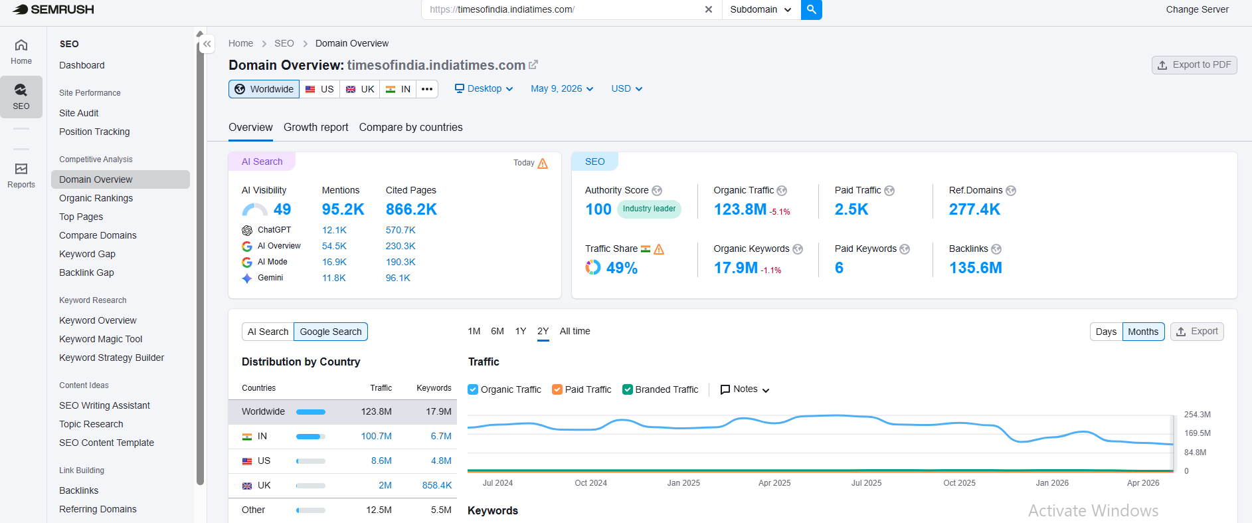Open Home breadcrumb link

(240, 43)
